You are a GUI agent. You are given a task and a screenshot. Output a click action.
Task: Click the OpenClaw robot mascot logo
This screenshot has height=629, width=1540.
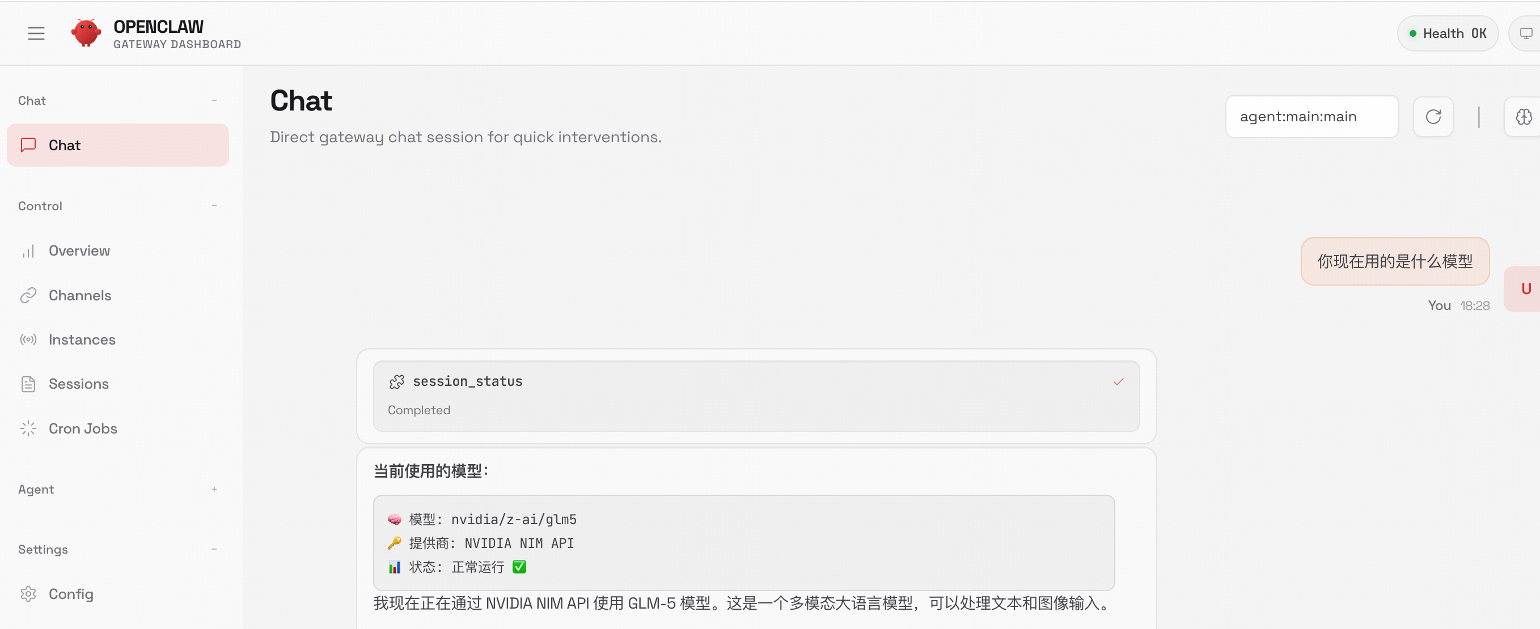coord(86,33)
